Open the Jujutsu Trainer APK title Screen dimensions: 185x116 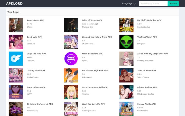click(147, 87)
